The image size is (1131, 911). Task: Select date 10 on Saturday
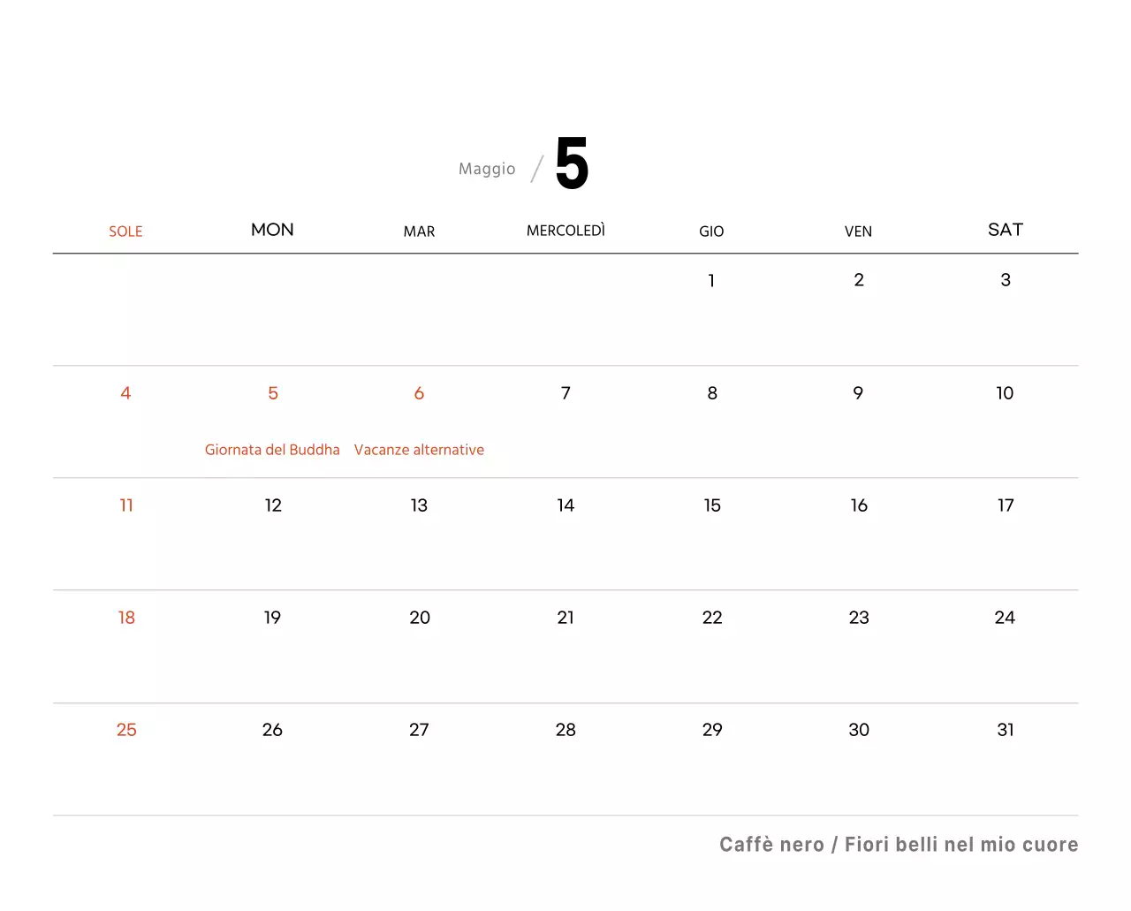click(x=1005, y=393)
